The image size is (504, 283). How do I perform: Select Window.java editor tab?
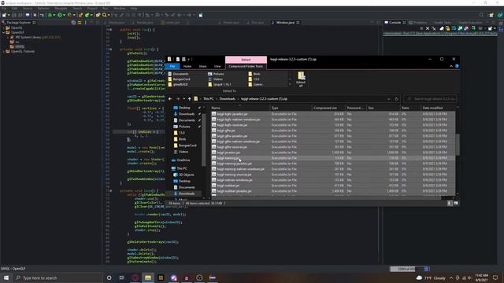click(x=285, y=23)
